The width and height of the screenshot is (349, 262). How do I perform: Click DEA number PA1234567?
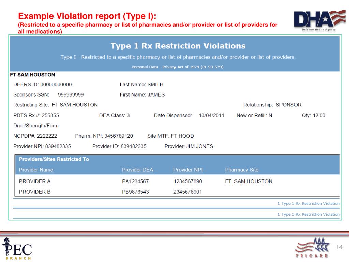(x=135, y=181)
